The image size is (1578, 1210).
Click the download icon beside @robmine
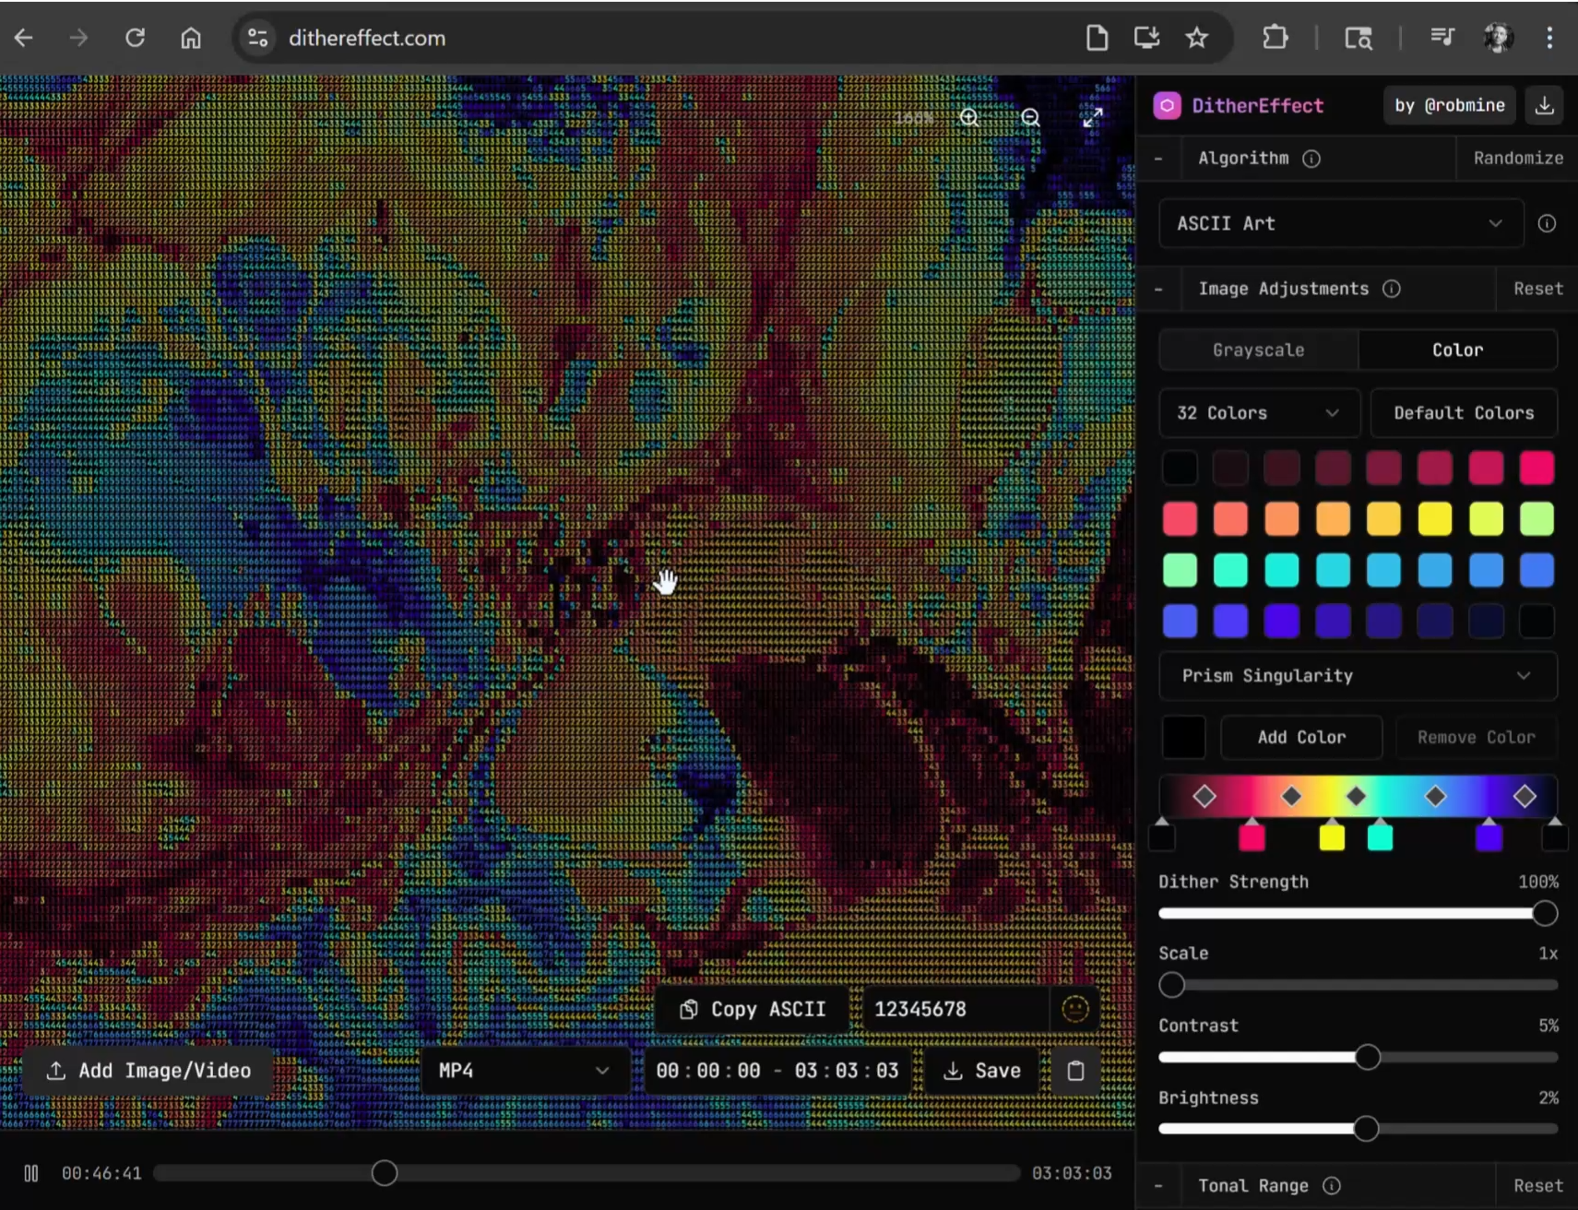[x=1544, y=105]
